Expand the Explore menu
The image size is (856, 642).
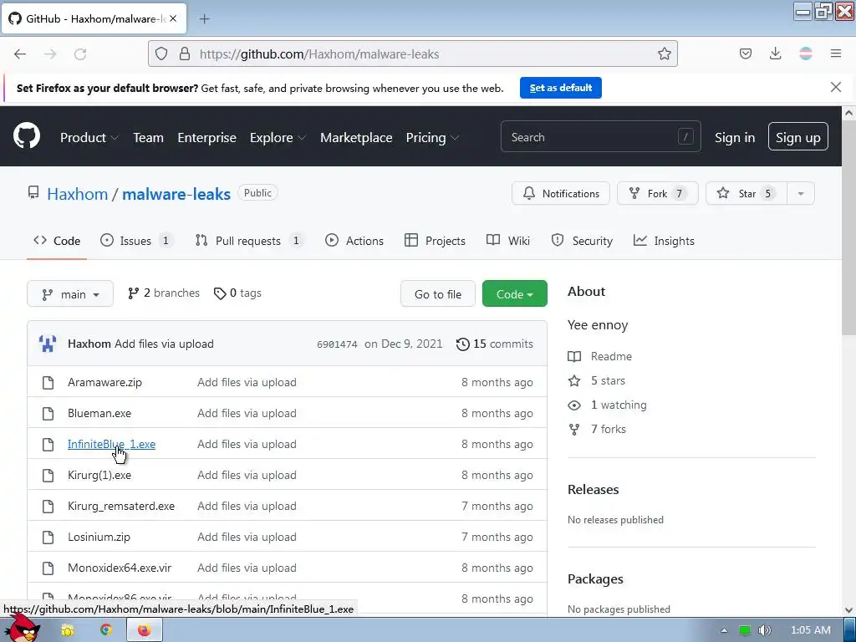click(278, 138)
